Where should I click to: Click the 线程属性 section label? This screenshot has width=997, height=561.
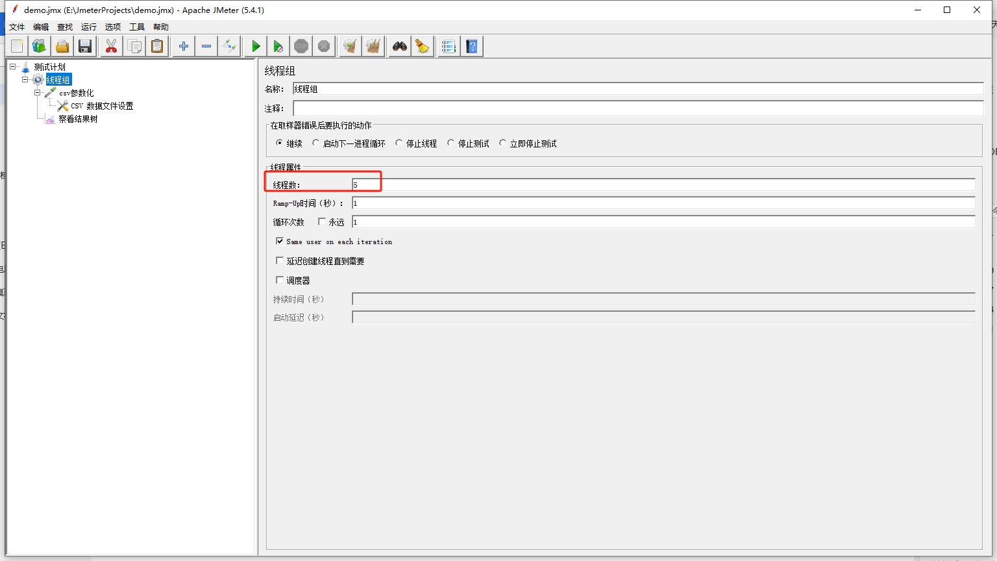click(x=286, y=167)
